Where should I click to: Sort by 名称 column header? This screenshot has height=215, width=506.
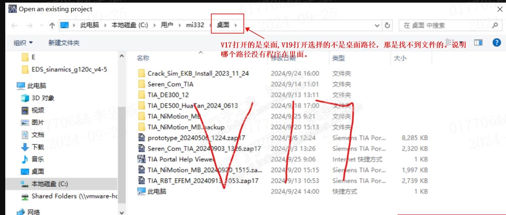(143, 58)
